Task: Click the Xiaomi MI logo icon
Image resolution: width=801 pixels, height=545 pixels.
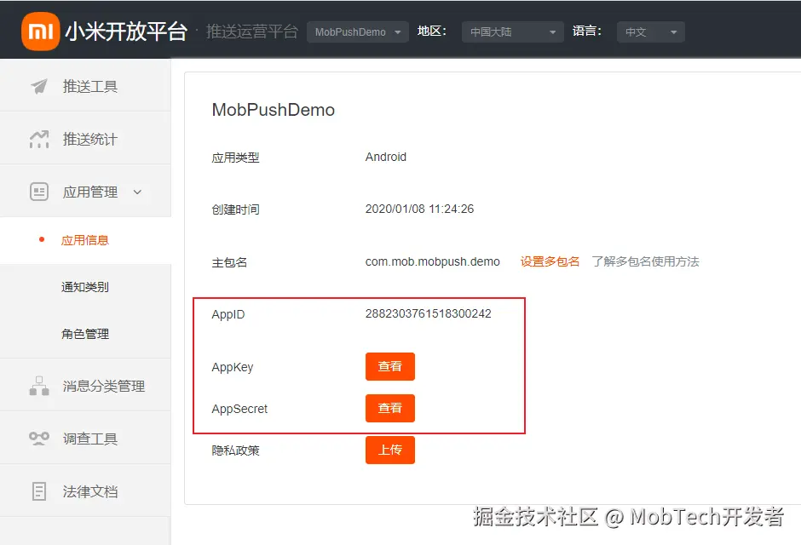Action: pyautogui.click(x=40, y=32)
